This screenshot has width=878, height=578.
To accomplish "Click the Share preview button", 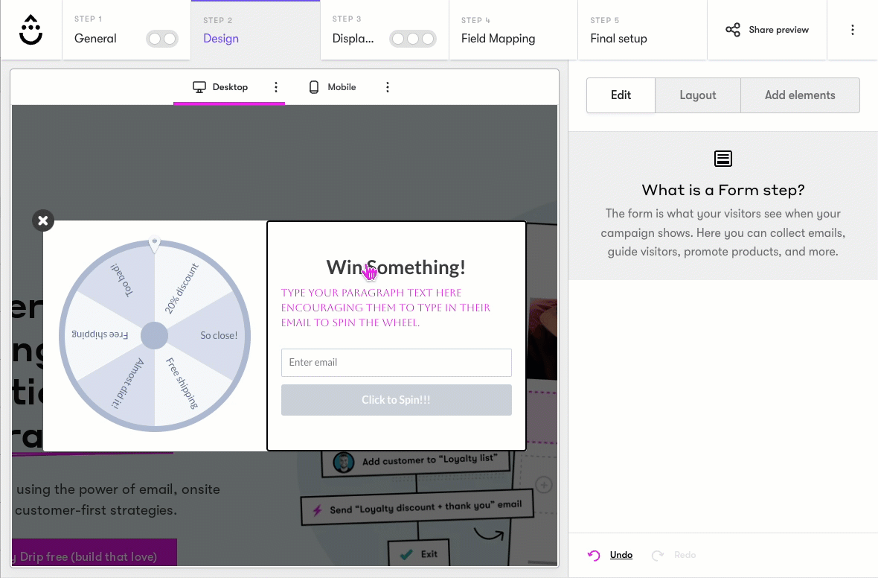I will point(767,30).
